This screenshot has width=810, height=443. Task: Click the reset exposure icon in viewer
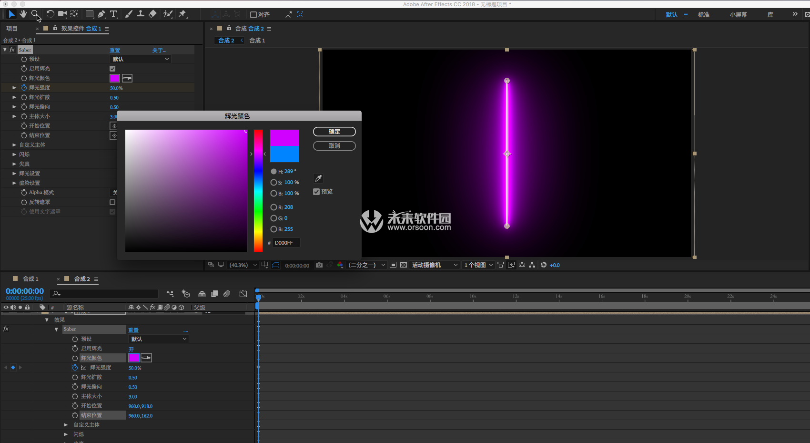544,265
